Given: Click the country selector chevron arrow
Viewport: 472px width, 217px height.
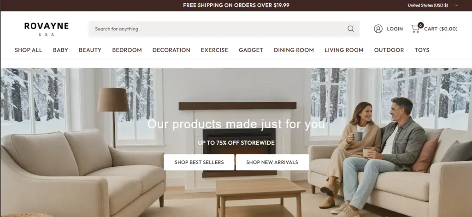Looking at the screenshot, I should point(456,5).
